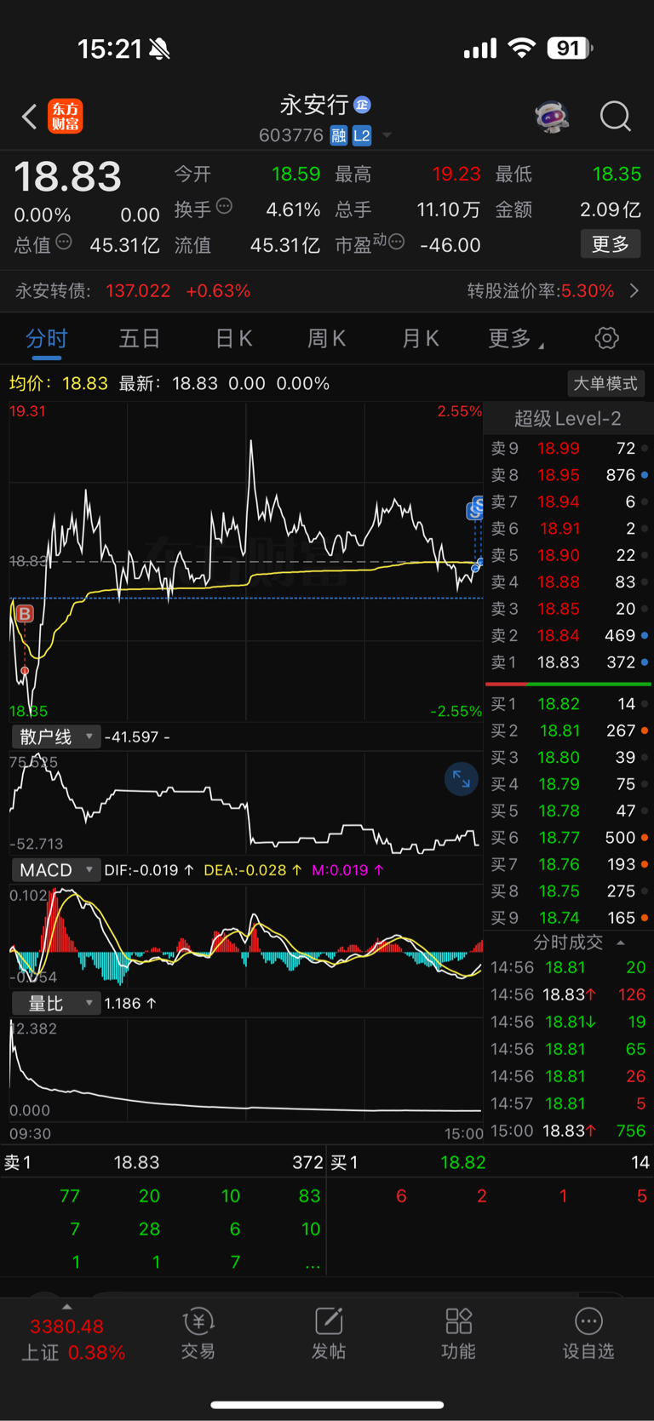Tap the 15:00 trade of 756 lots
Image resolution: width=654 pixels, height=1421 pixels.
568,1131
